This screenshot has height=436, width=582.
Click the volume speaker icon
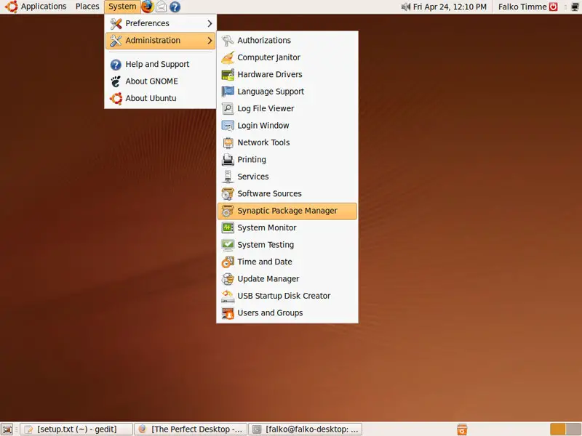[x=405, y=7]
